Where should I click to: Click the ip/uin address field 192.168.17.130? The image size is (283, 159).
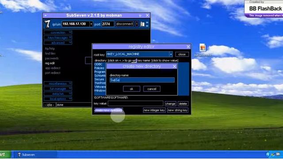tap(76, 24)
